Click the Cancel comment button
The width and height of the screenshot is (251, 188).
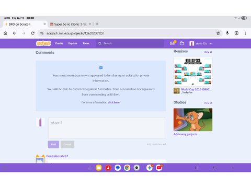tap(67, 144)
